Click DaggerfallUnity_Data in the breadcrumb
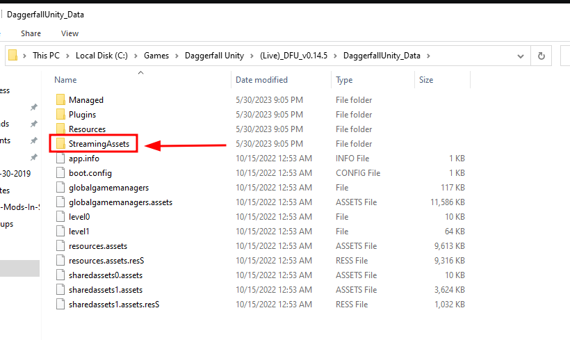The height and width of the screenshot is (340, 570). click(x=382, y=56)
